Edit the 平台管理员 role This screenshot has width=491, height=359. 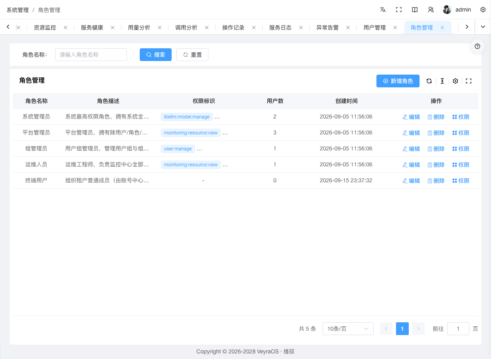[x=411, y=133]
